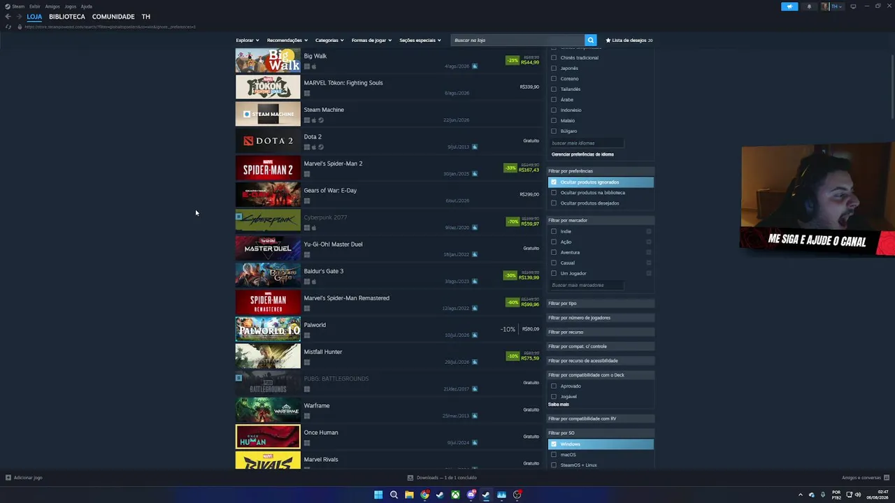Image resolution: width=895 pixels, height=503 pixels.
Task: Open the Xbox app from the taskbar
Action: [x=455, y=495]
